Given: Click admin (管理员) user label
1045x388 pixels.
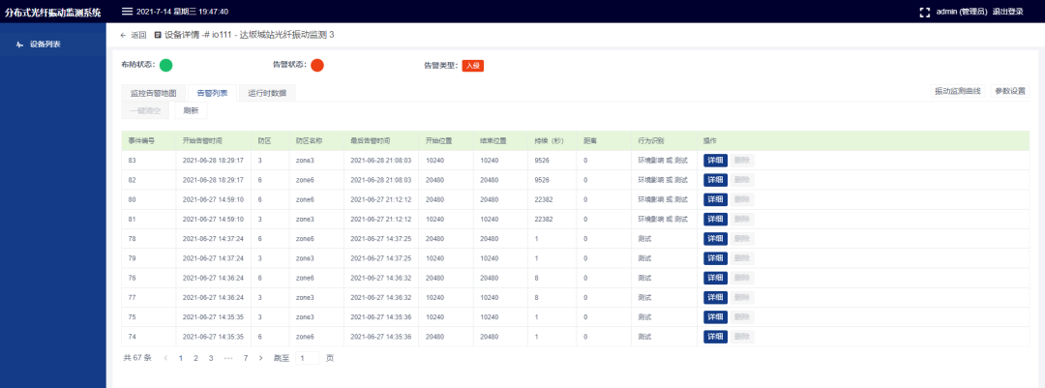Looking at the screenshot, I should pyautogui.click(x=962, y=12).
